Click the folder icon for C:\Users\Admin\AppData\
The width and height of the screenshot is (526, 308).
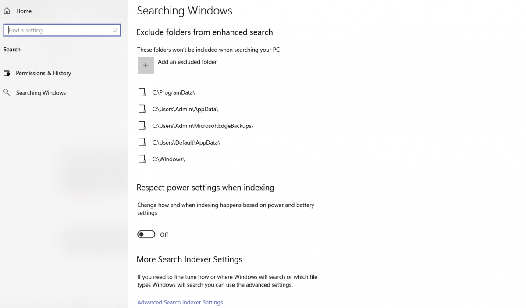tap(142, 109)
